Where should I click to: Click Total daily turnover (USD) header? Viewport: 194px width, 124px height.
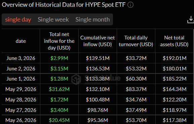(x=136, y=41)
